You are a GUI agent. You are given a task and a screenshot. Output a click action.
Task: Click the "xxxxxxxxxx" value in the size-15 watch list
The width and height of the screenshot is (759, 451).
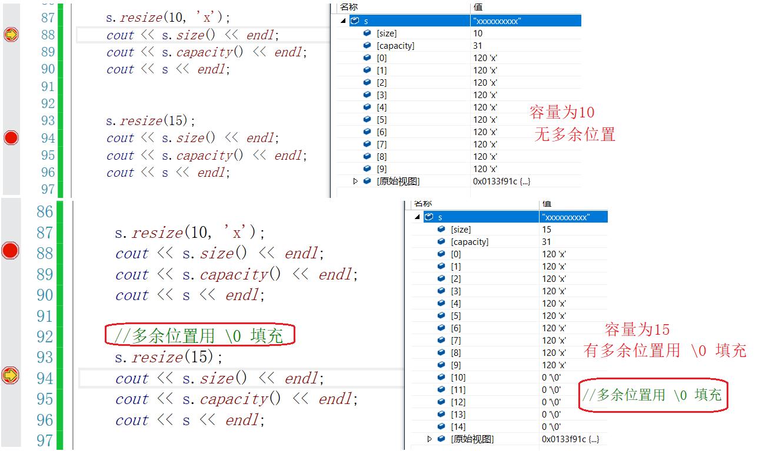pyautogui.click(x=565, y=217)
